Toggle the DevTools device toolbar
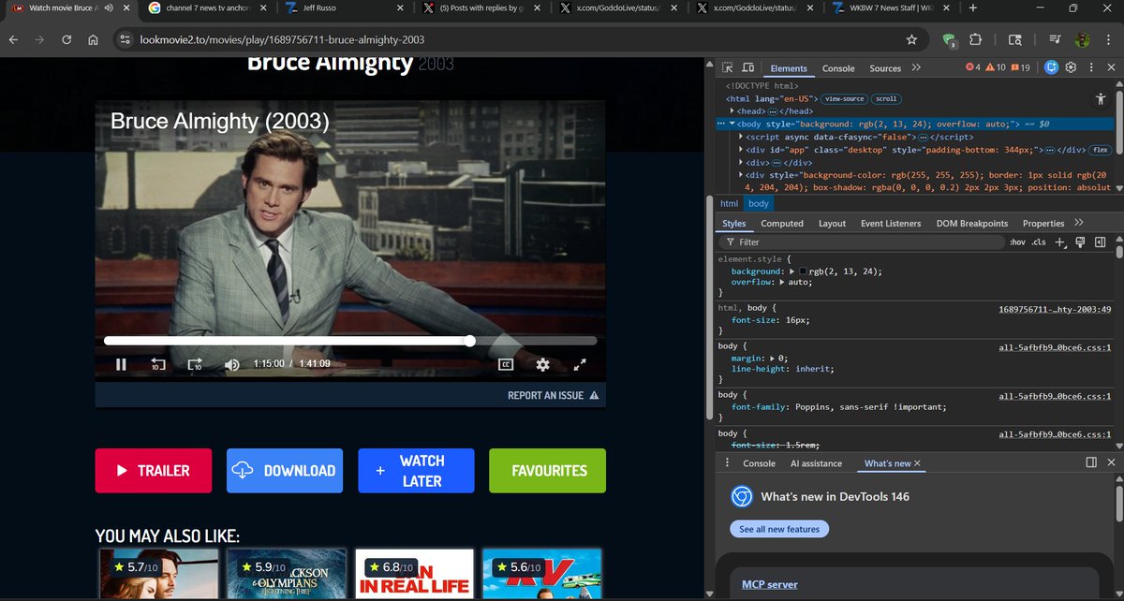Image resolution: width=1124 pixels, height=601 pixels. pos(748,68)
